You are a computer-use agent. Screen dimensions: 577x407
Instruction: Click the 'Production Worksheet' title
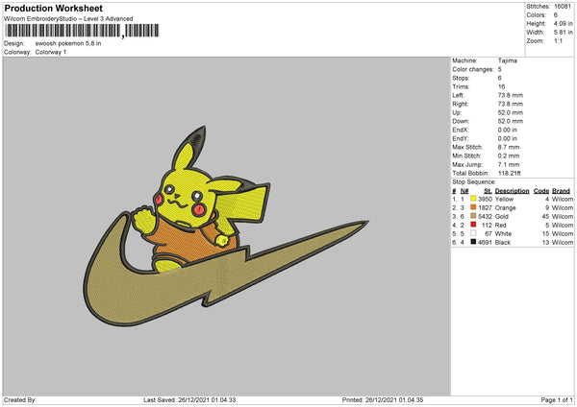[53, 8]
